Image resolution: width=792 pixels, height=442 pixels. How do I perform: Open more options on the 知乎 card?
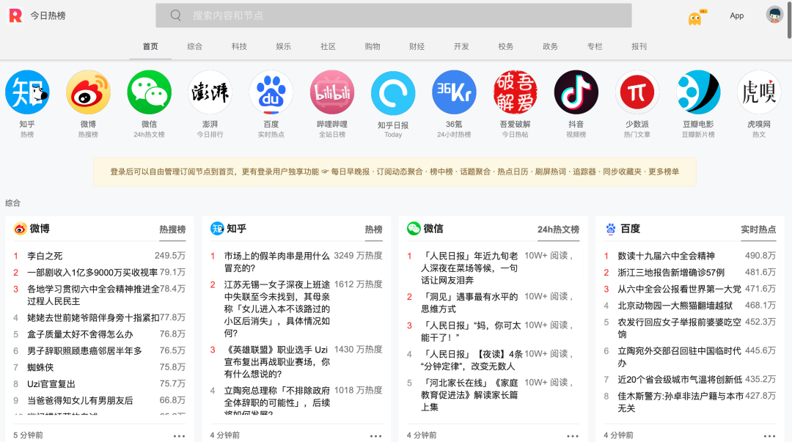(x=375, y=435)
